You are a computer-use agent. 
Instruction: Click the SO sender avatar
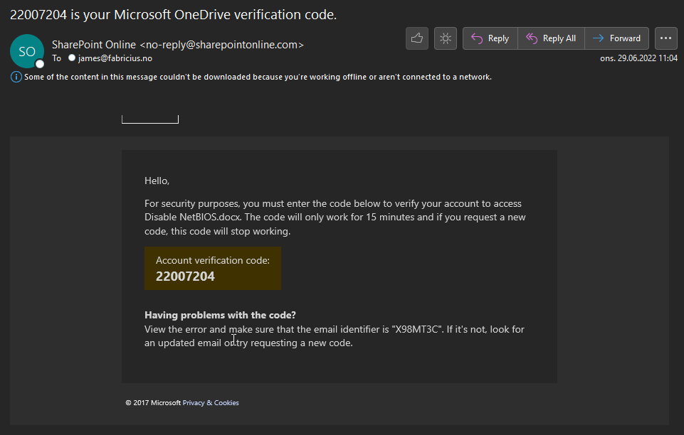coord(27,51)
